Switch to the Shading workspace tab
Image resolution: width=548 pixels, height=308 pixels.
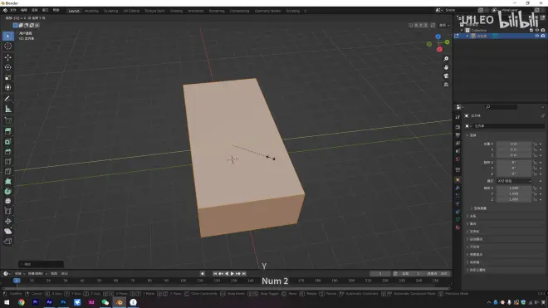pyautogui.click(x=176, y=11)
